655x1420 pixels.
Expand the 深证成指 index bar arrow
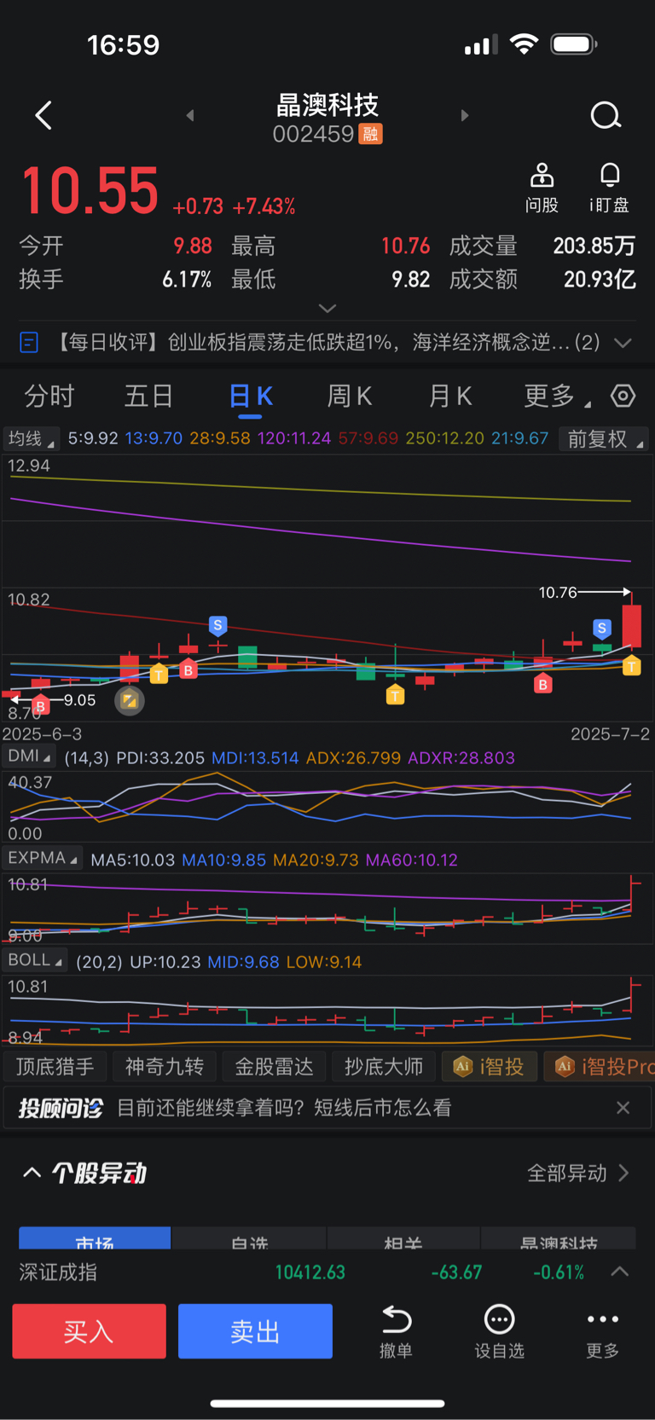click(x=620, y=1272)
